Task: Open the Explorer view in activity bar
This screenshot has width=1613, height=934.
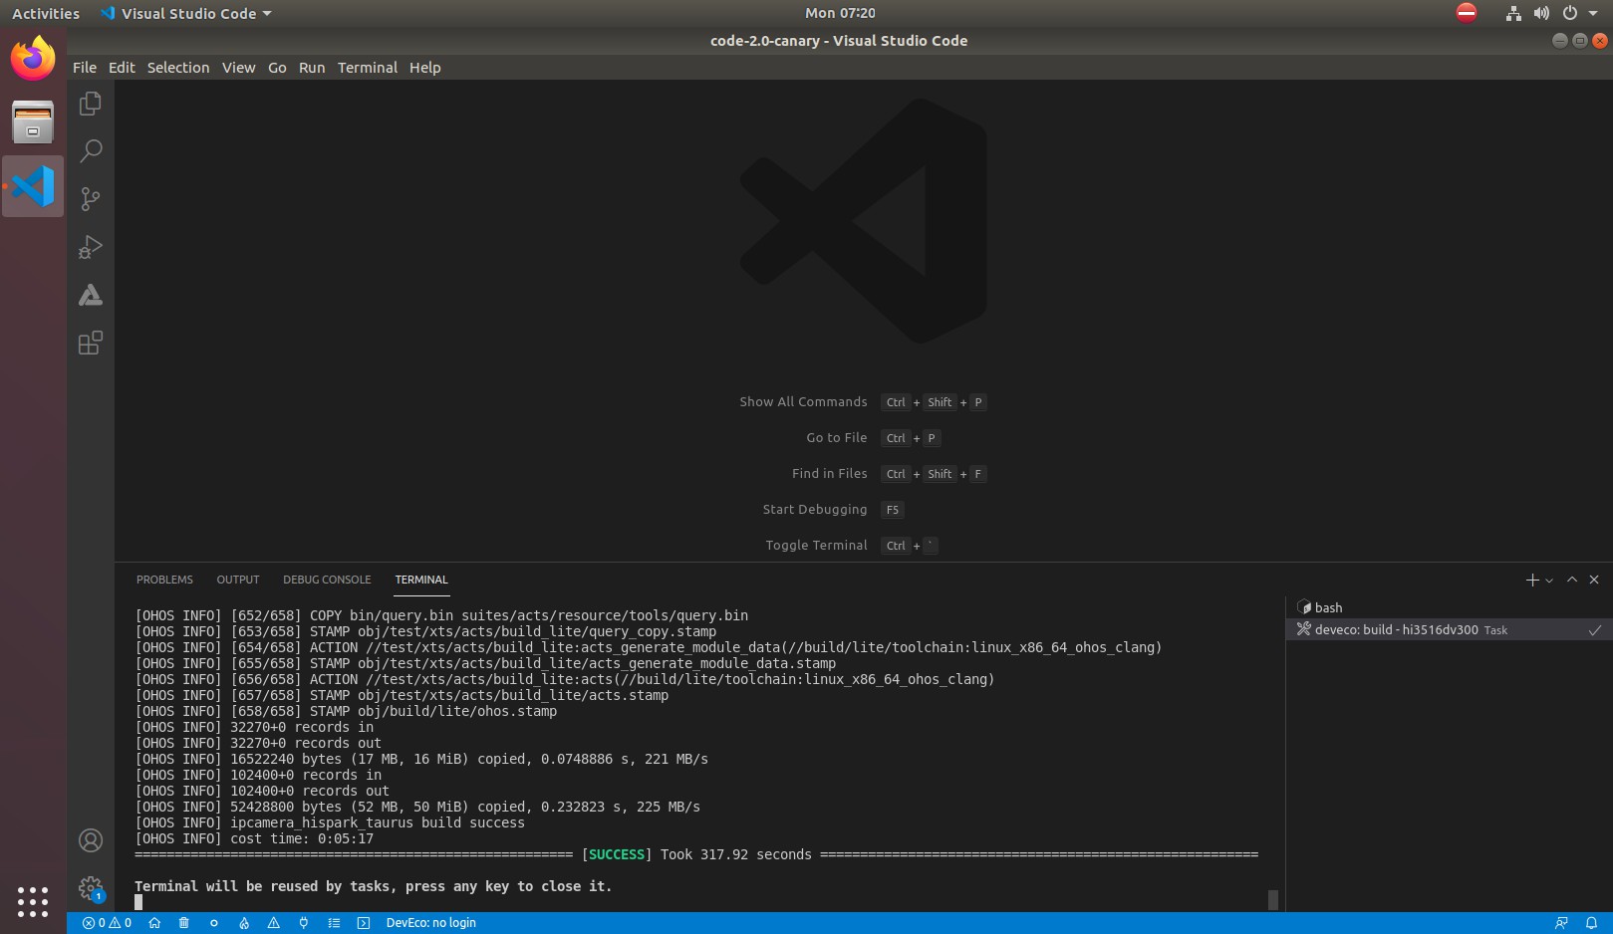Action: point(91,104)
